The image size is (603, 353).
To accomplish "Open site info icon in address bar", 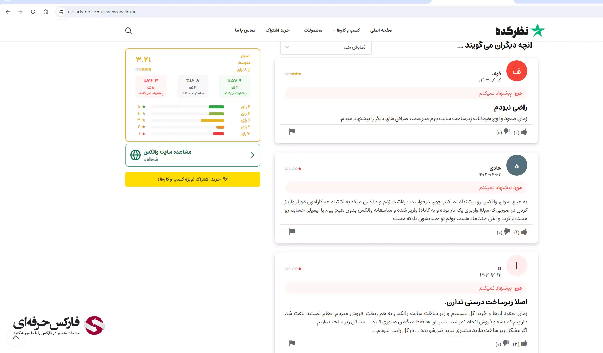I will 61,12.
